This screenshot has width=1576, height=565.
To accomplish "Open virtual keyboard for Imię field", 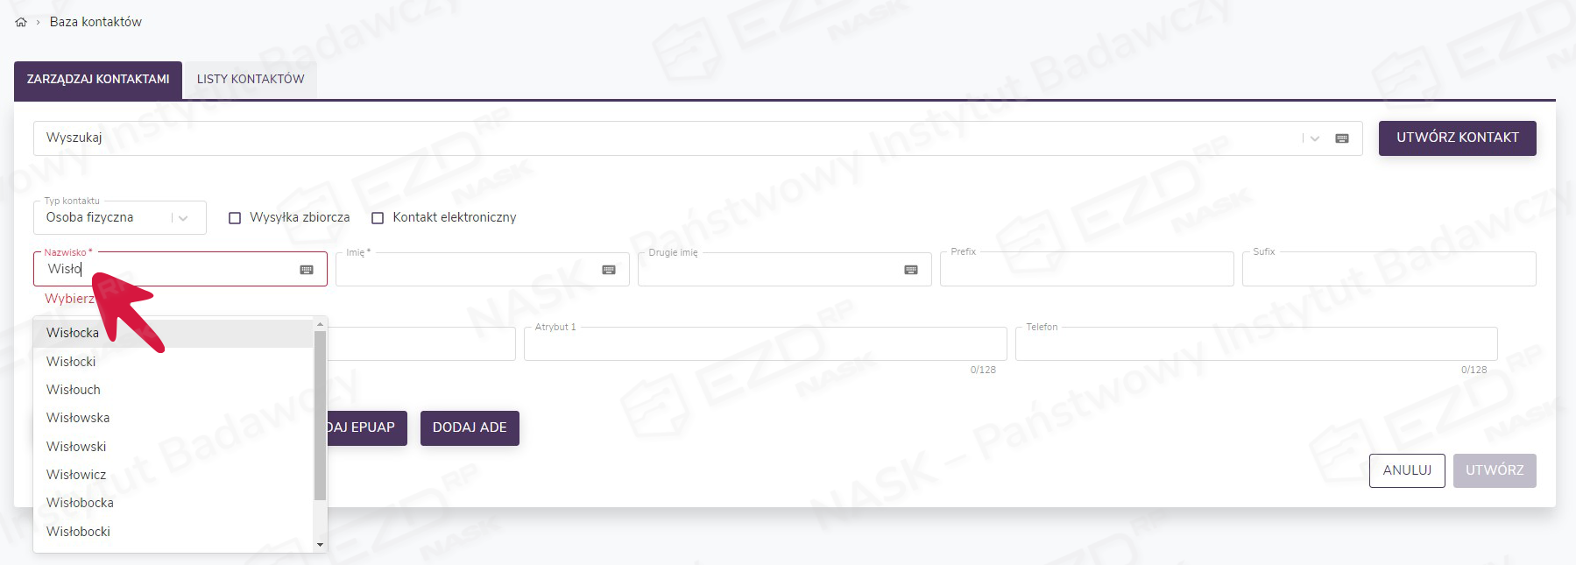I will click(609, 270).
